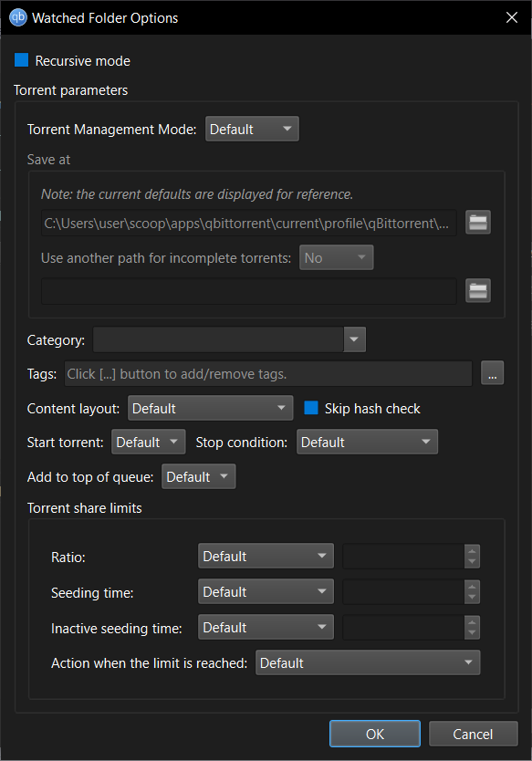
Task: Increase the Ratio value with the up arrow
Action: pyautogui.click(x=472, y=551)
